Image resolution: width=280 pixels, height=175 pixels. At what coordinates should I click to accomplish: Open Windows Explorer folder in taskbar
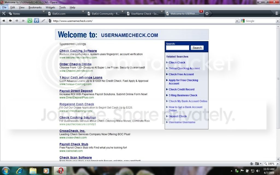[33, 171]
